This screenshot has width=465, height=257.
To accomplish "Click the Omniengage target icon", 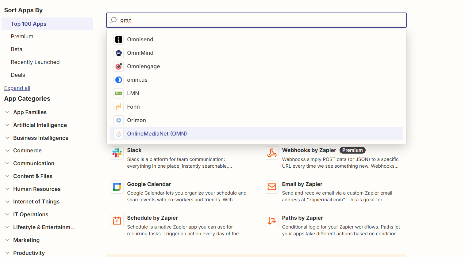I will click(x=118, y=66).
